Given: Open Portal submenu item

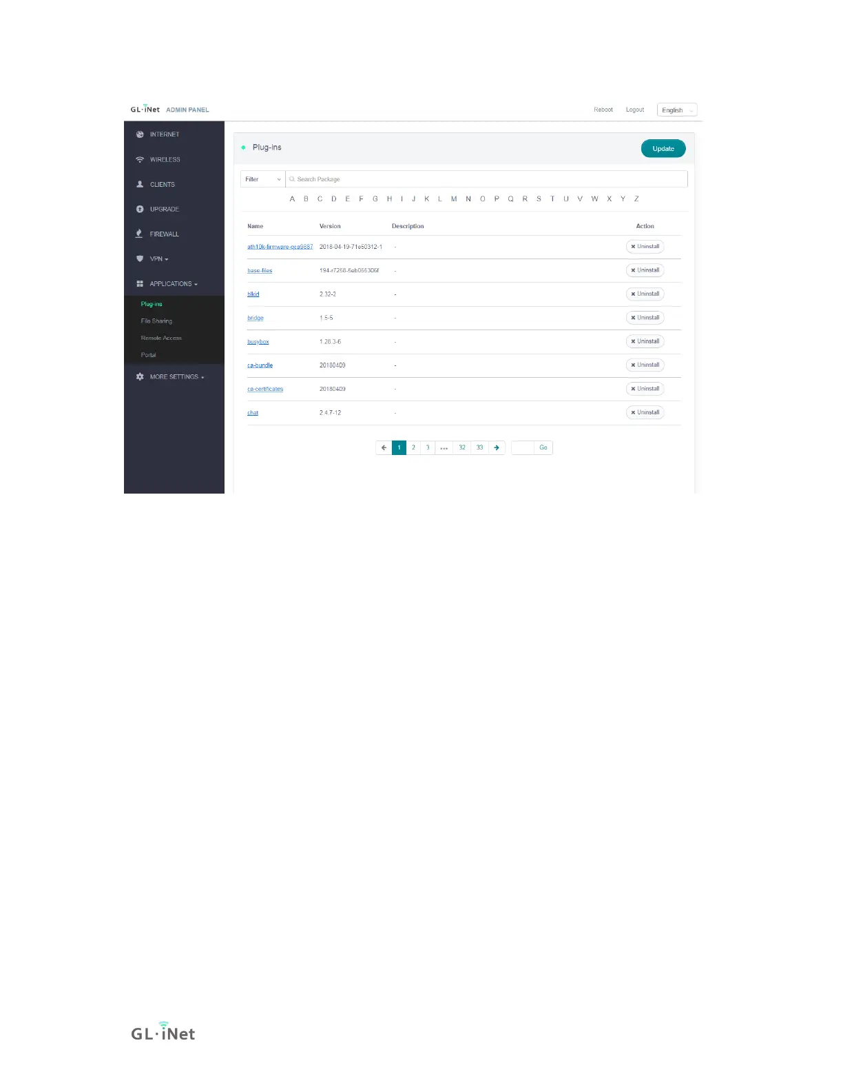Looking at the screenshot, I should coord(148,355).
